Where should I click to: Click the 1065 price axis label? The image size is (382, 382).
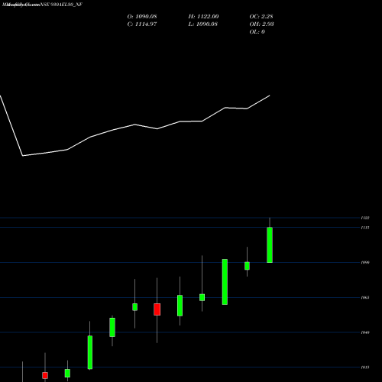click(365, 298)
